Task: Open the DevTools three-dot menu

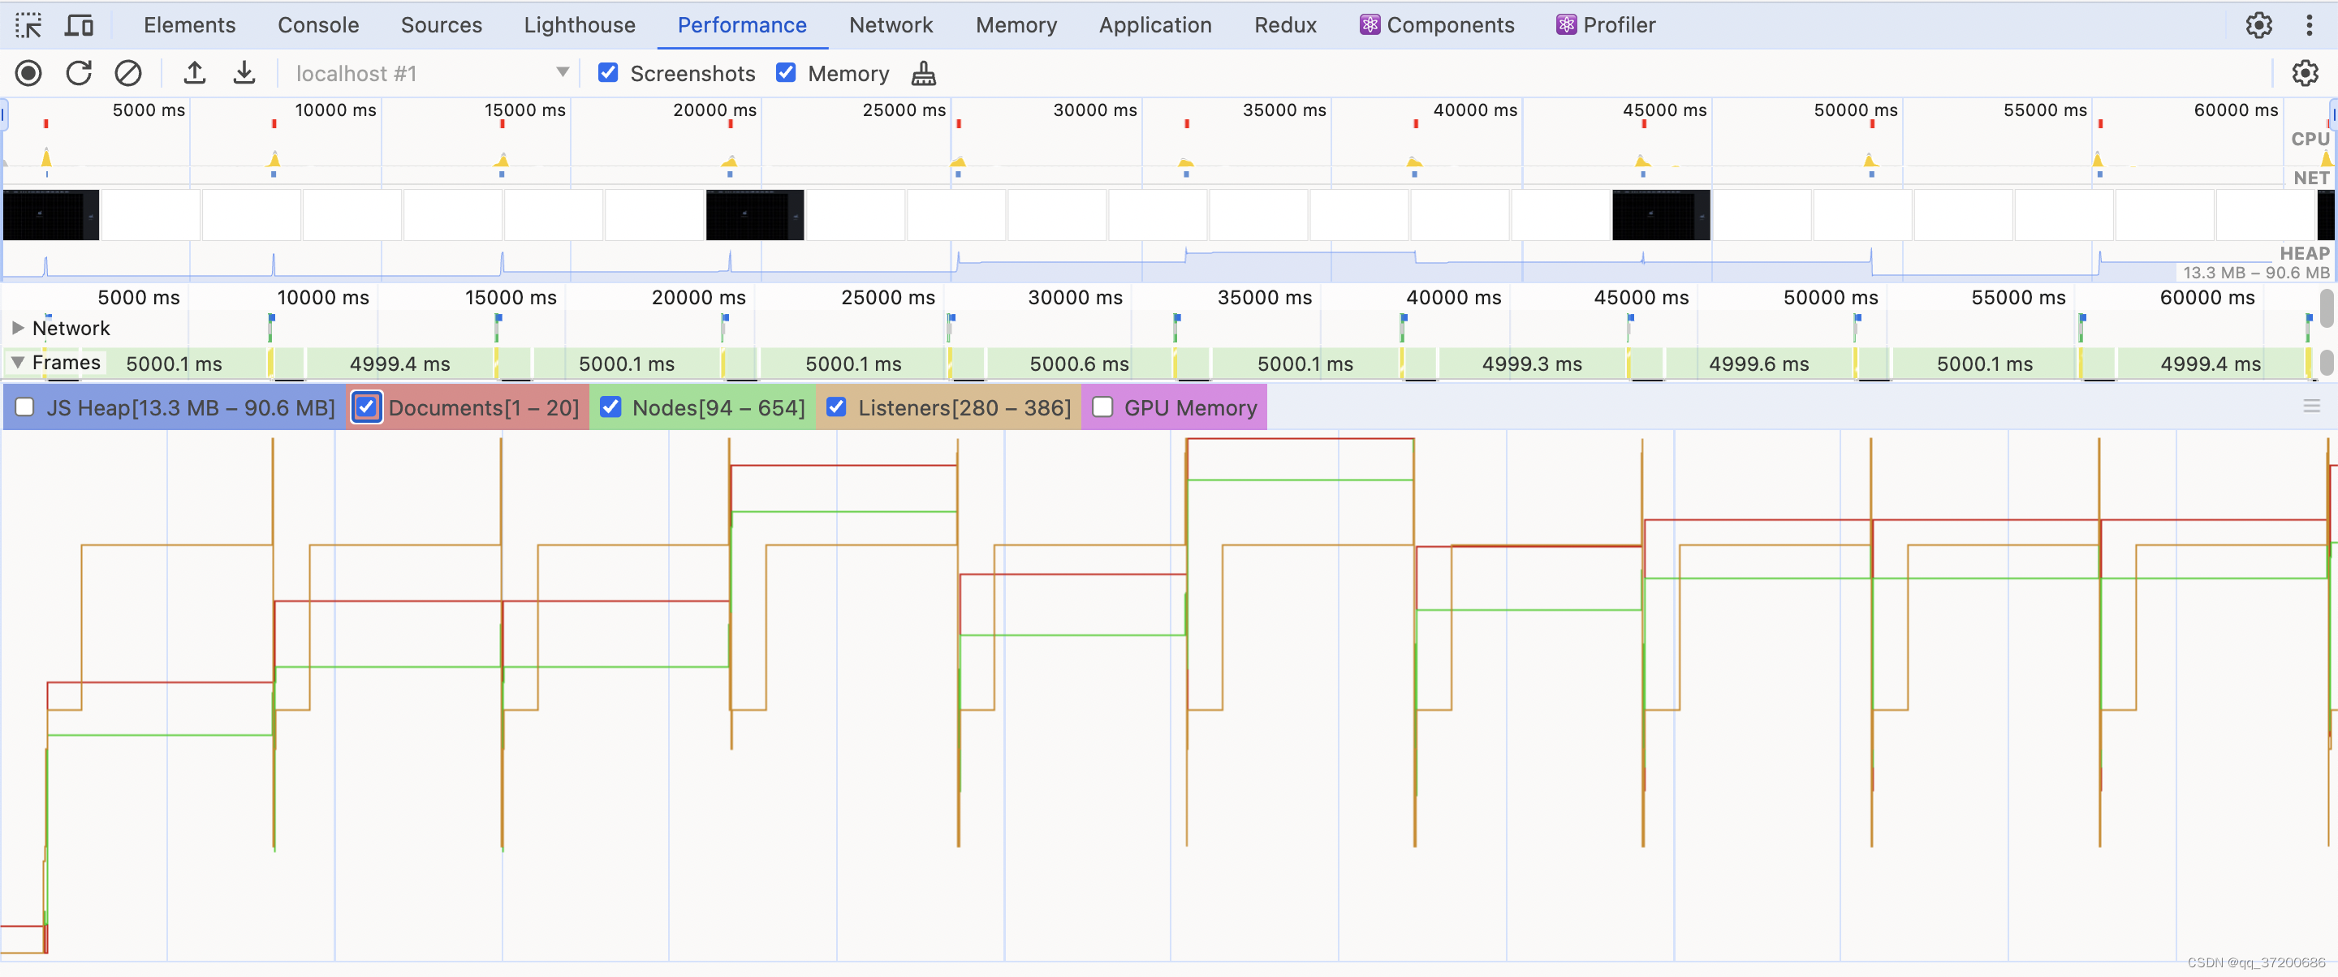Action: (x=2309, y=24)
